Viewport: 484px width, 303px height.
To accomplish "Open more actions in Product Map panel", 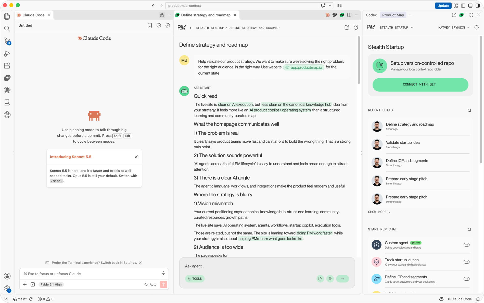I will (411, 15).
